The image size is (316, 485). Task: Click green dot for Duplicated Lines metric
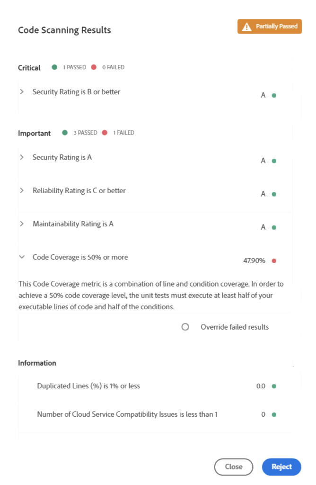coord(274,386)
